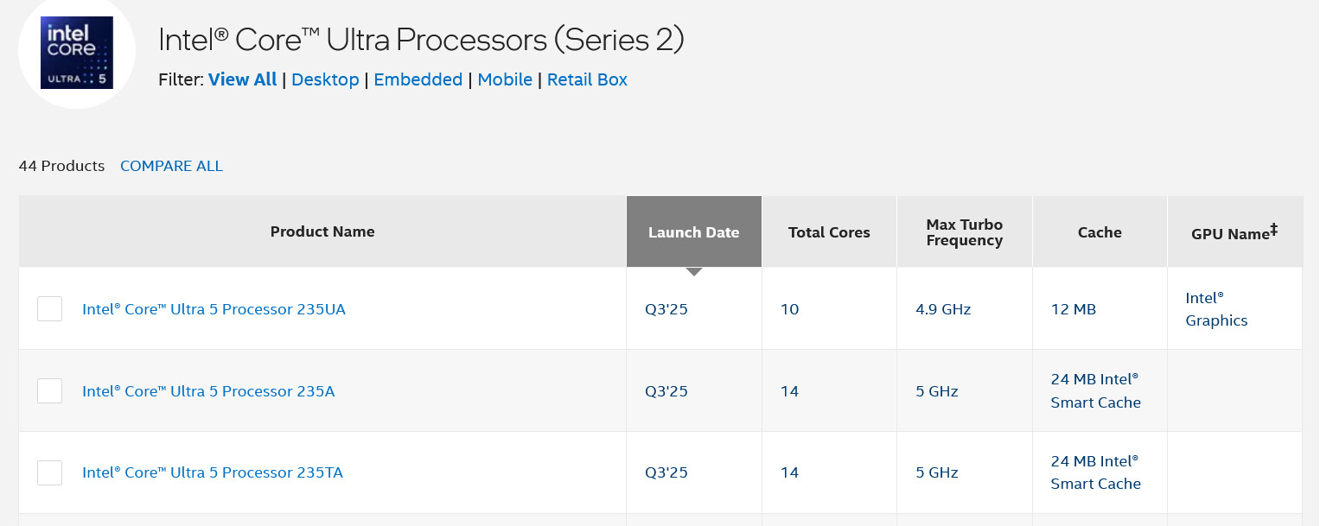Viewport: 1320px width, 526px height.
Task: Check the box for Ultra 5 Processor 235UA
Action: click(x=49, y=309)
